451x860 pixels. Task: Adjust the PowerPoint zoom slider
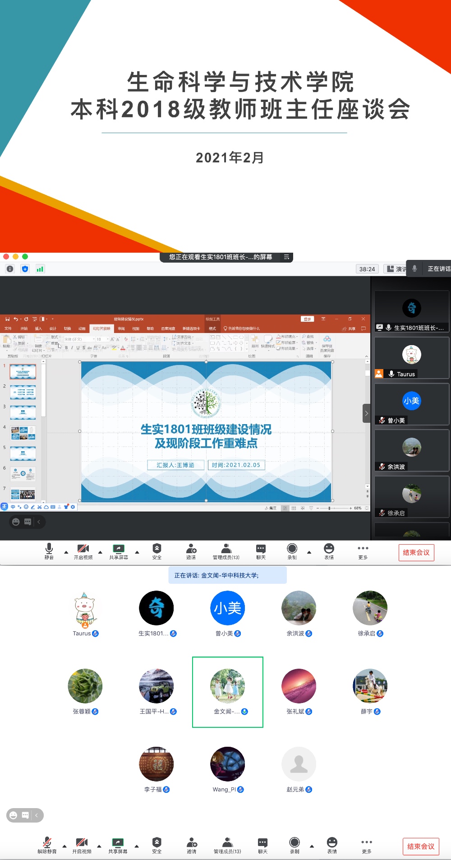point(329,508)
